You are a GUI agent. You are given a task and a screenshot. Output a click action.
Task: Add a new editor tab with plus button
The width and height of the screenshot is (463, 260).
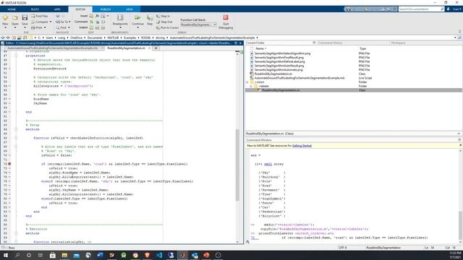pyautogui.click(x=156, y=48)
